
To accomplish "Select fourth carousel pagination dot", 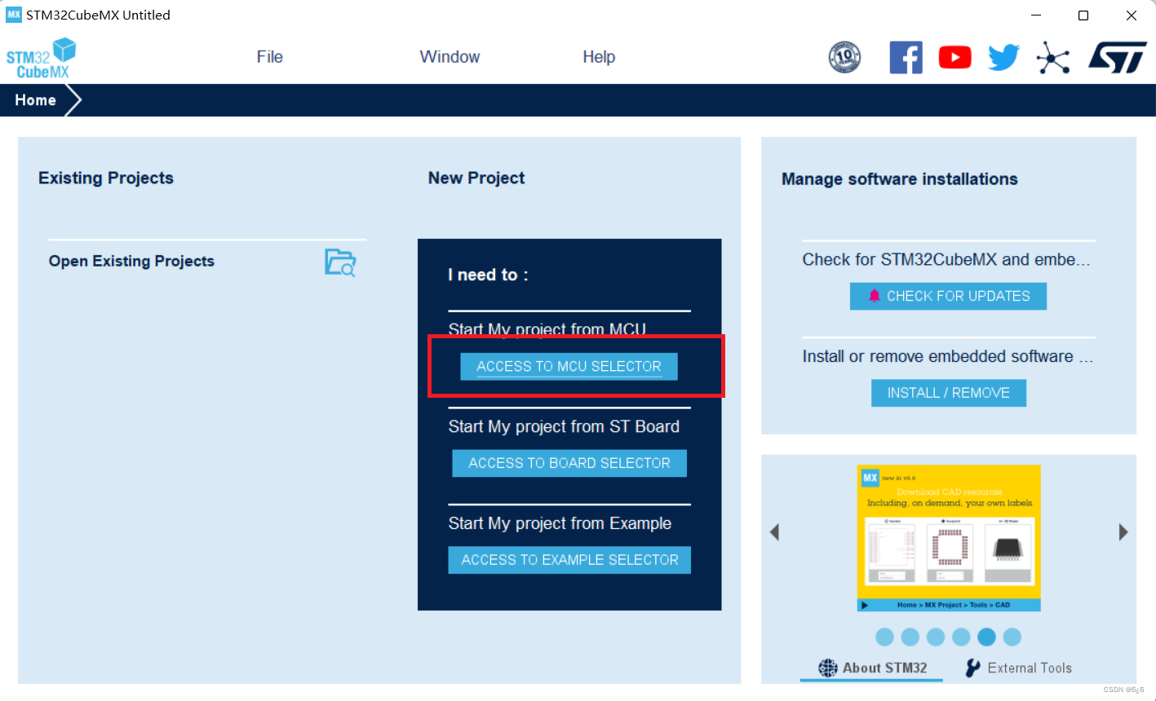I will tap(961, 637).
